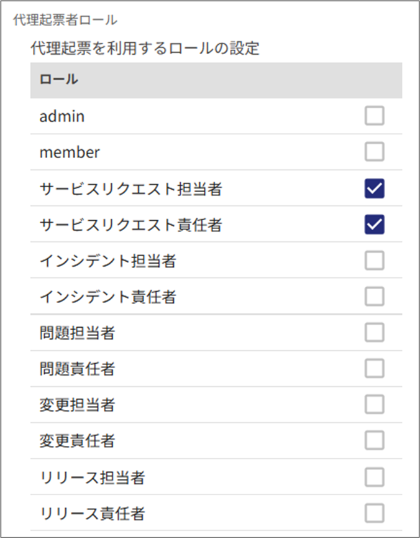Click the 変更担当者 row label
Screen dimensions: 420x538
[x=77, y=406]
